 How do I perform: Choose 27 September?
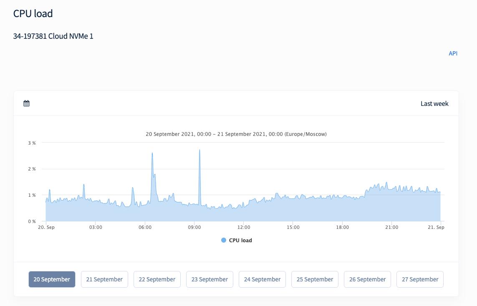(420, 279)
